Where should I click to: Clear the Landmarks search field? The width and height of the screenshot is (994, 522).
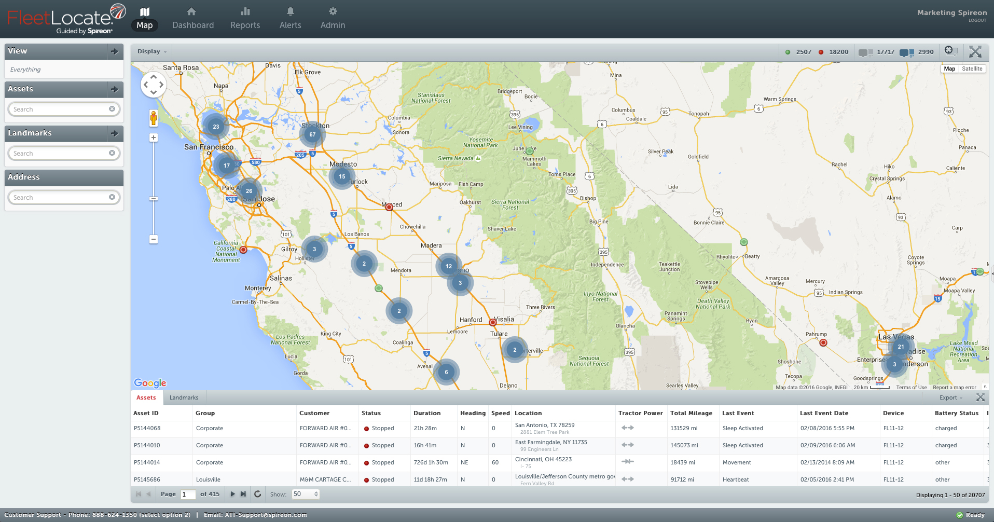[112, 153]
